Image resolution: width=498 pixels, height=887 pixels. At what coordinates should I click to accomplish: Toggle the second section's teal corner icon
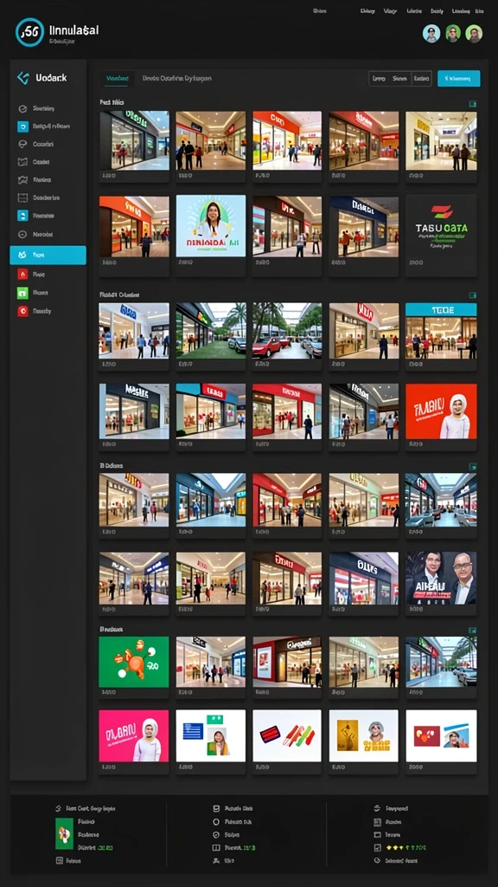(473, 295)
